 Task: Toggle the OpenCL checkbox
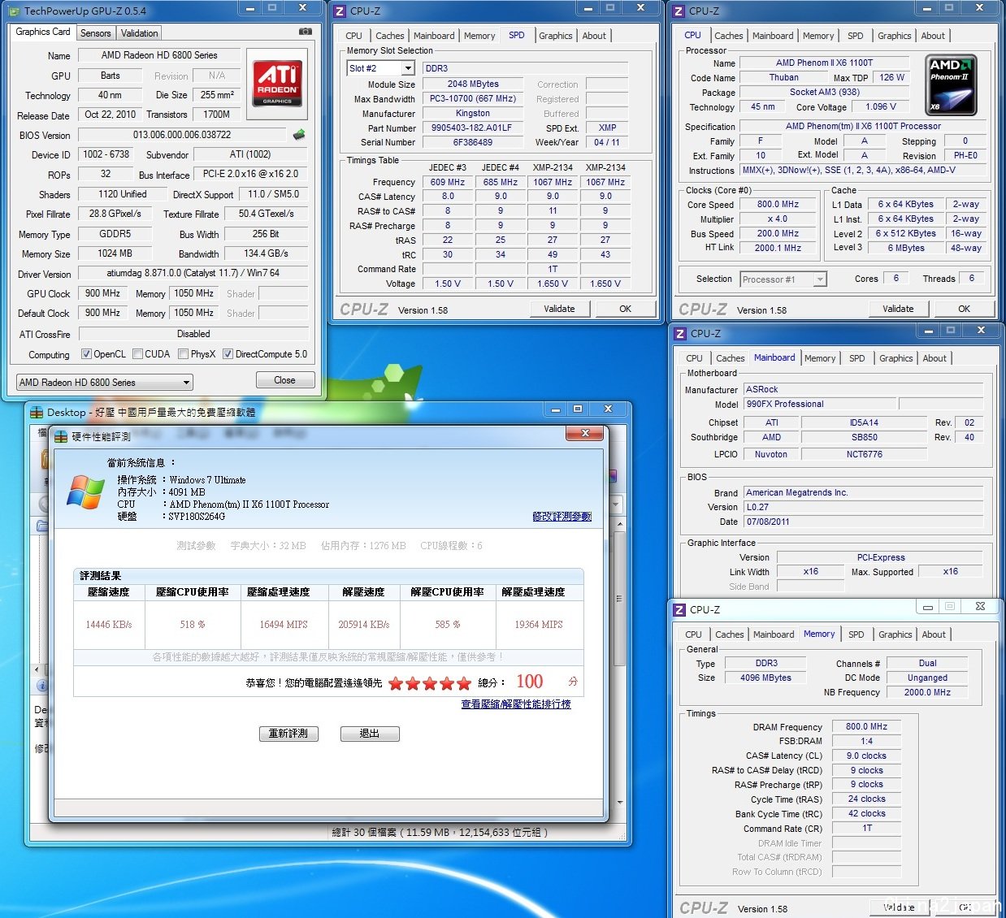pyautogui.click(x=86, y=354)
